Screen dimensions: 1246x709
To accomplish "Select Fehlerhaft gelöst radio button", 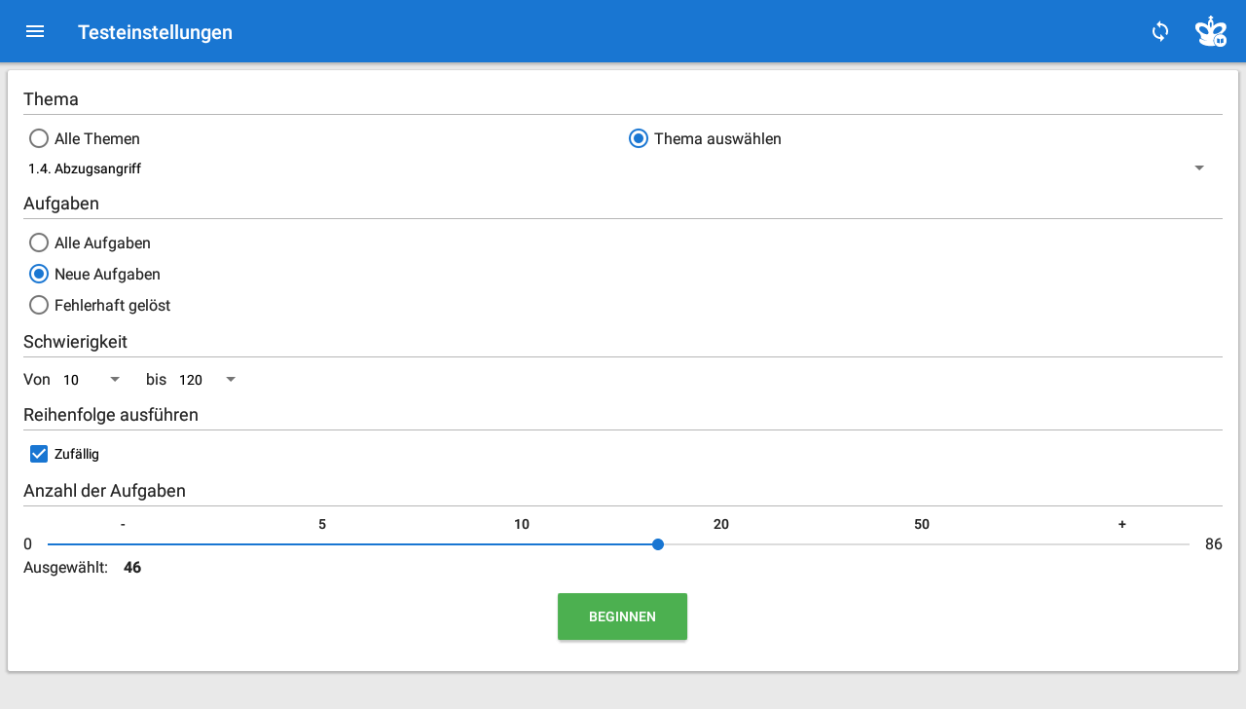I will (x=39, y=305).
